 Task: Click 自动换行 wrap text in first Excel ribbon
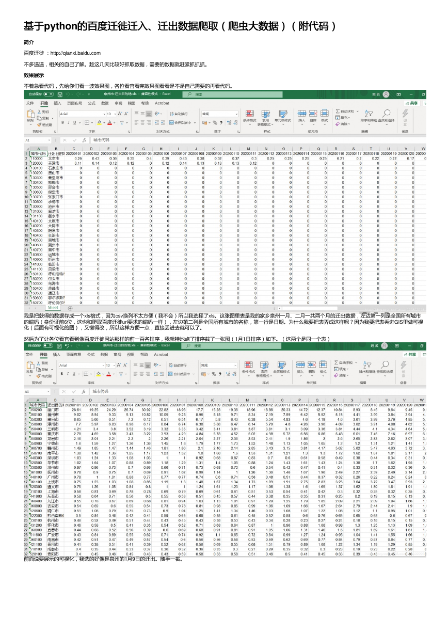click(178, 114)
